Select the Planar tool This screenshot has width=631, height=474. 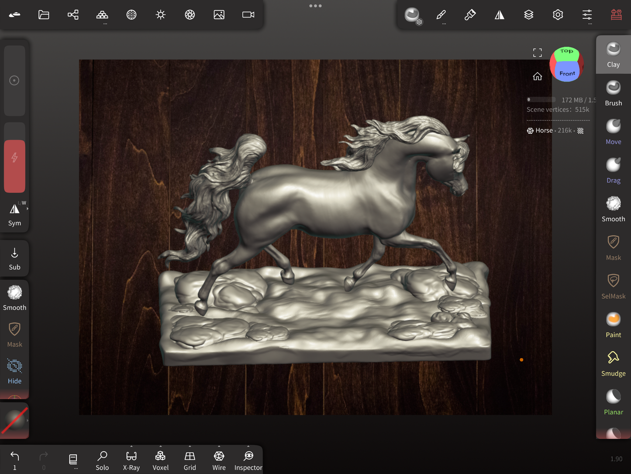point(613,402)
